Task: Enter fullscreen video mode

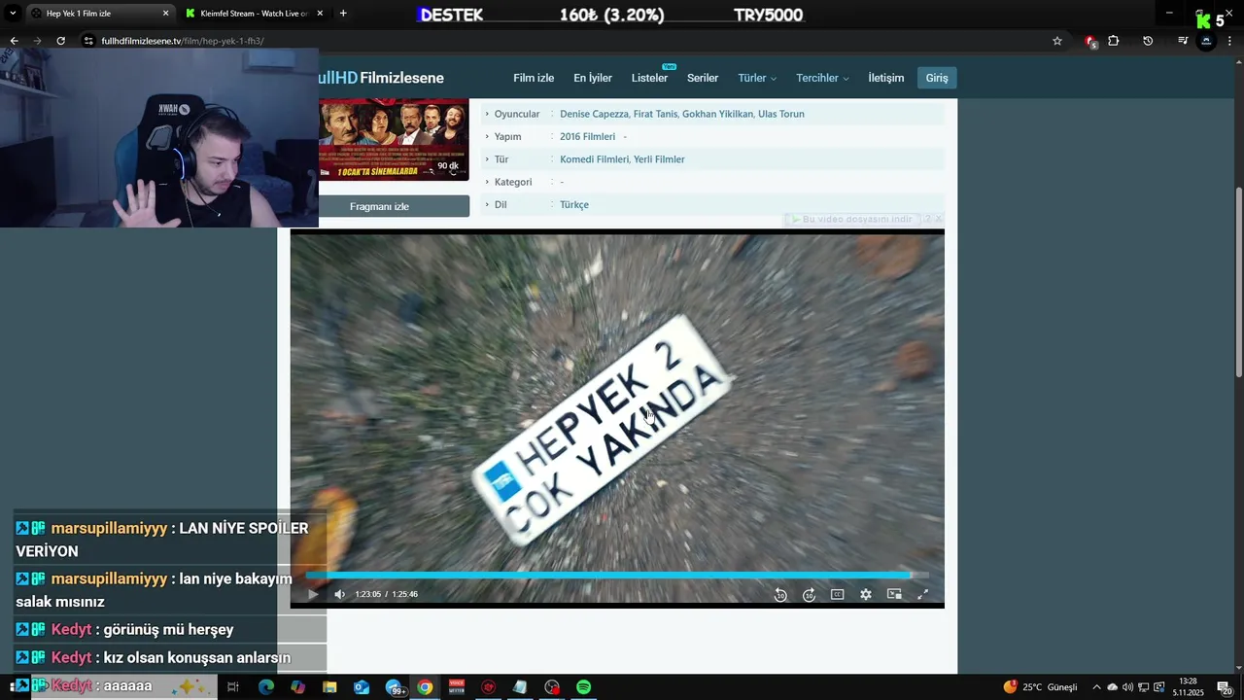Action: point(923,594)
